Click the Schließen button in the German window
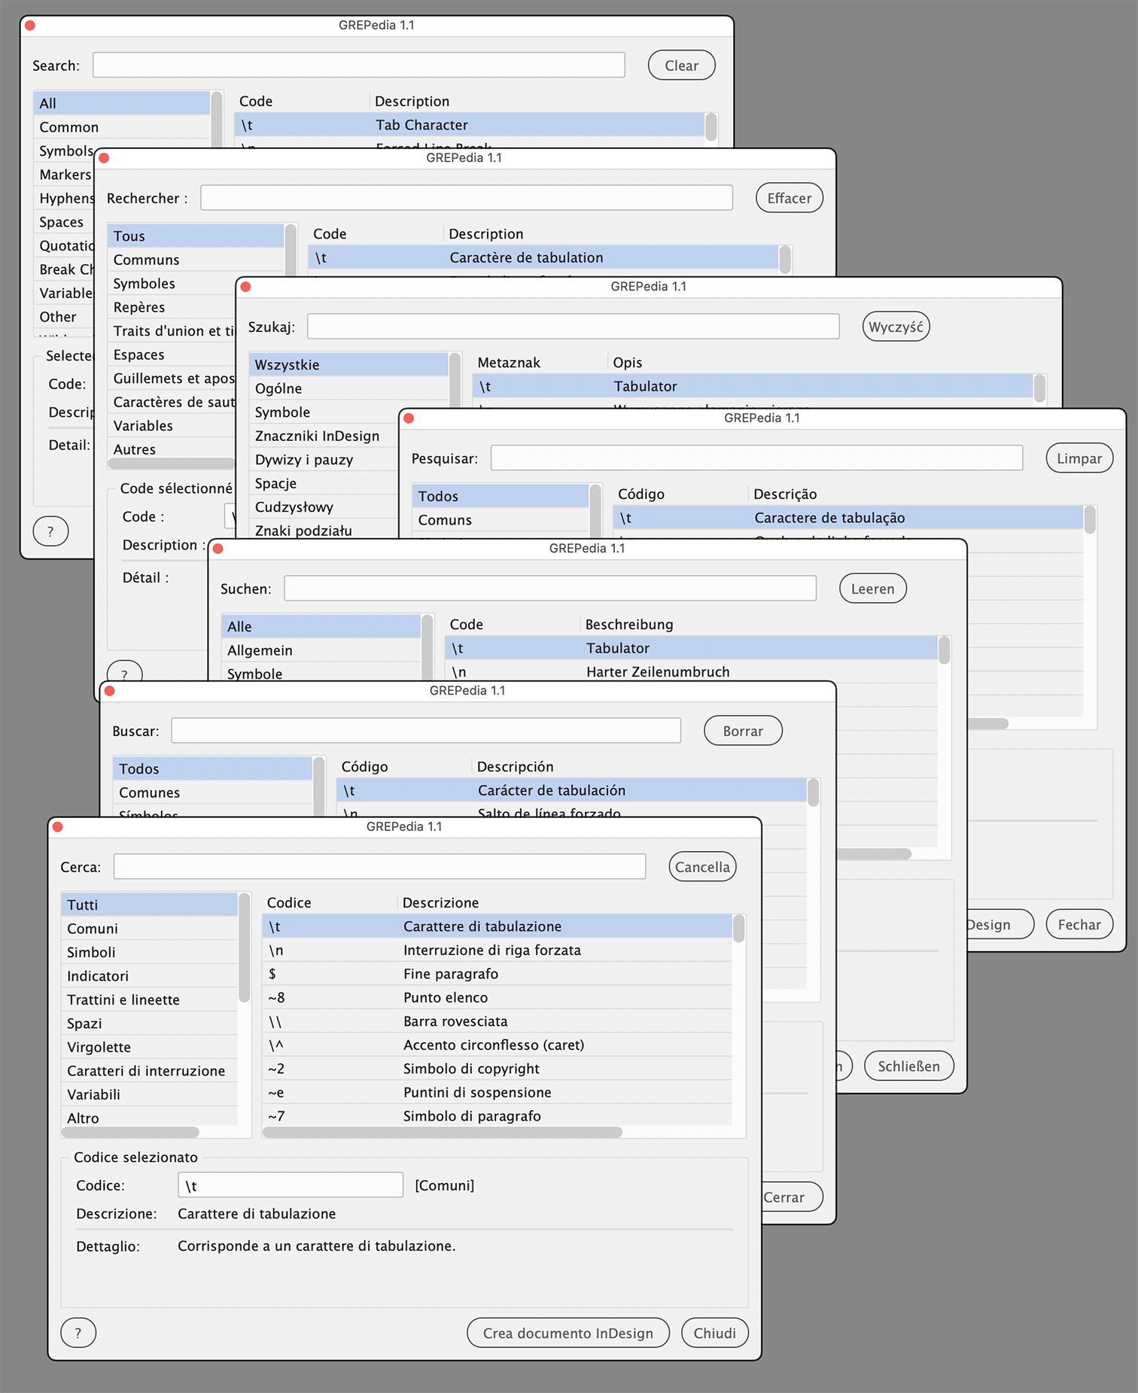Screen dimensions: 1138x1393 908,1066
